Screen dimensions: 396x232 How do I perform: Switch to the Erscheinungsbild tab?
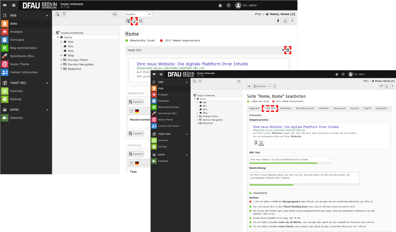[305, 108]
